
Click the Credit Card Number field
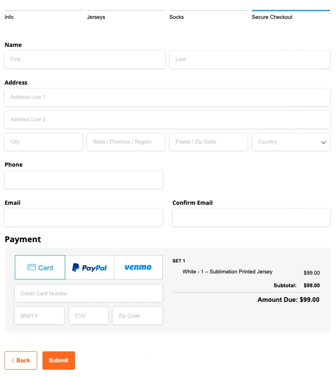click(x=89, y=293)
